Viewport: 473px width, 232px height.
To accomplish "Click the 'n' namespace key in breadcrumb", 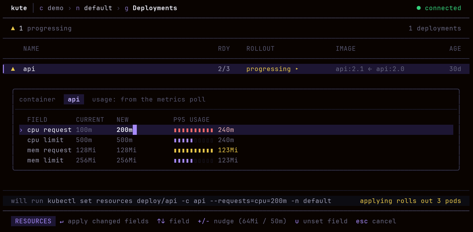I will click(78, 8).
